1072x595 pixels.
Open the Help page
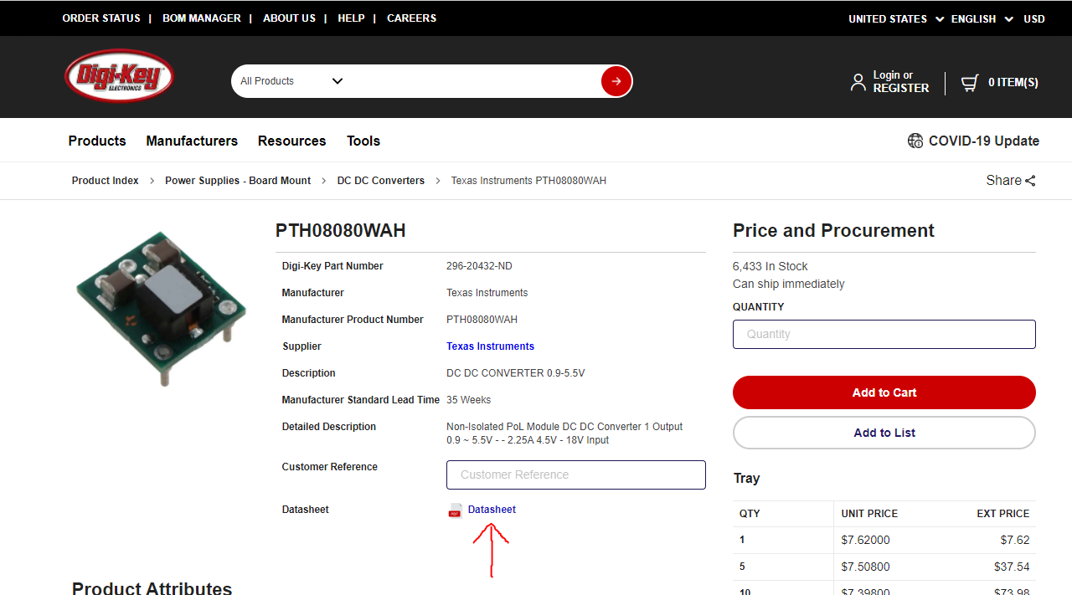(351, 18)
